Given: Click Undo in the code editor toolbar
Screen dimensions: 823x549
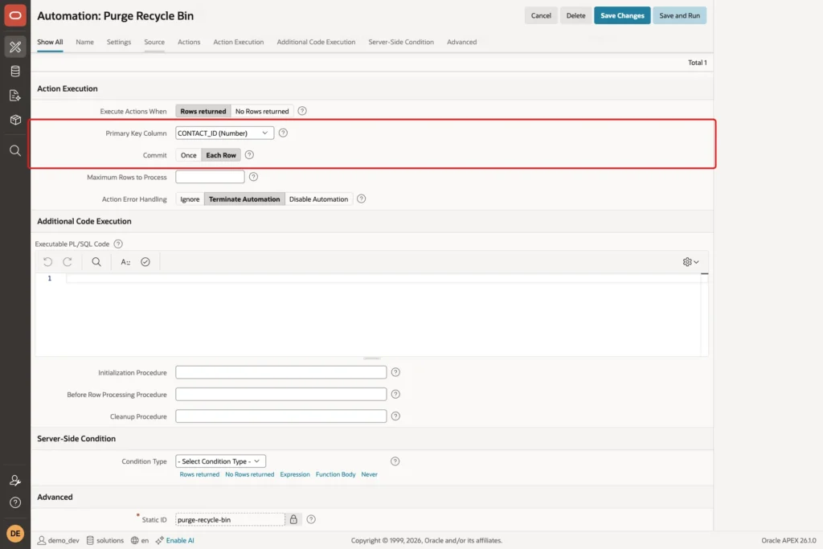Looking at the screenshot, I should point(47,262).
